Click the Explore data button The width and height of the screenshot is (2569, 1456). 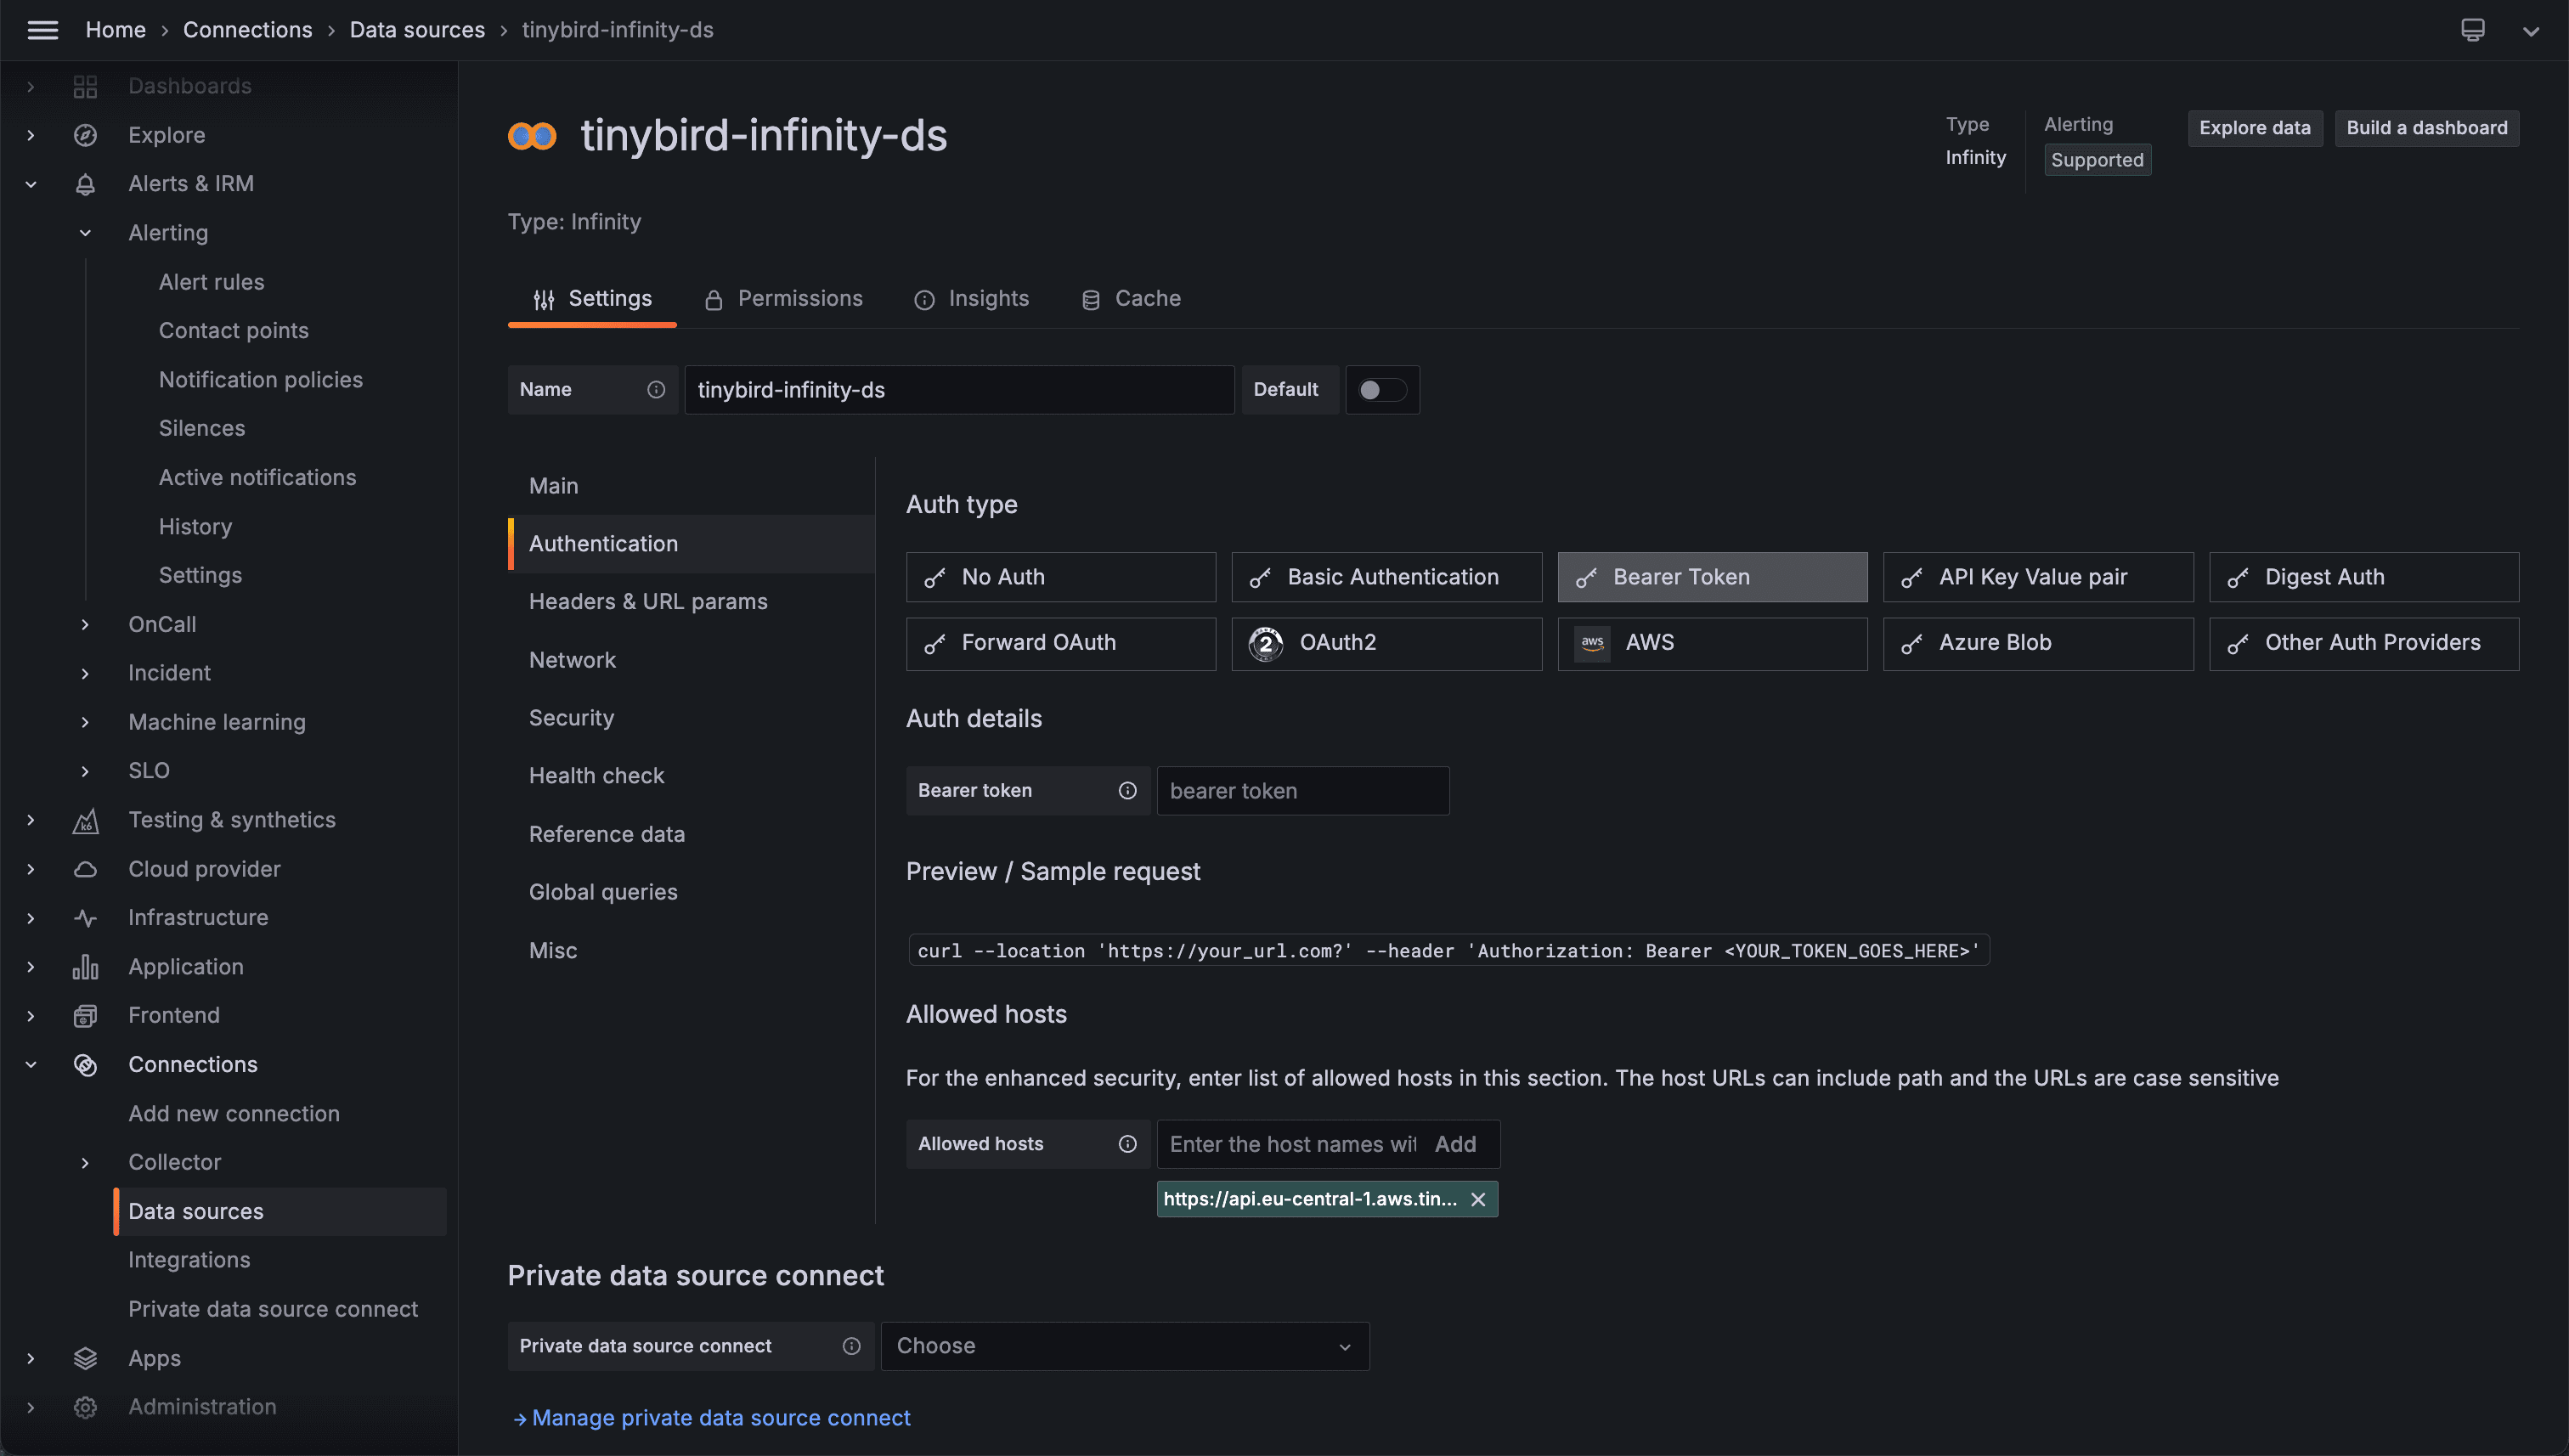[x=2254, y=128]
